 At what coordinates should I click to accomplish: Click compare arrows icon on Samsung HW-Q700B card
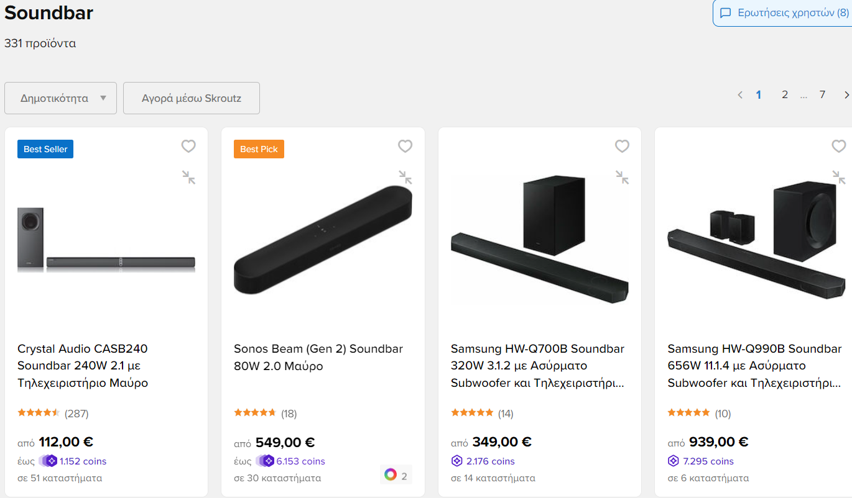[622, 178]
